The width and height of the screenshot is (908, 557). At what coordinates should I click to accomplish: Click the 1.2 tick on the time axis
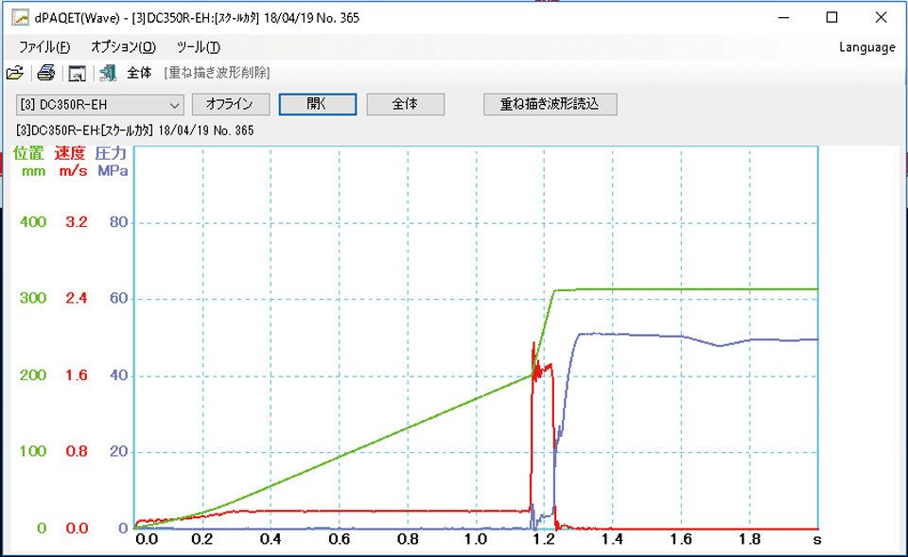544,540
